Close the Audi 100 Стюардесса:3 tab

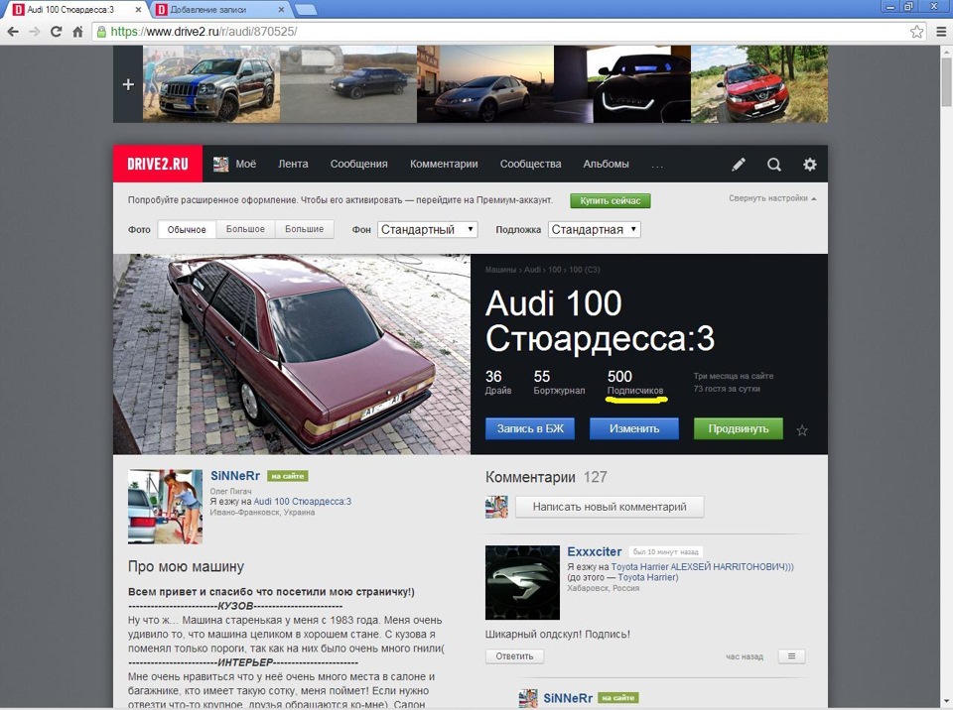(x=139, y=10)
